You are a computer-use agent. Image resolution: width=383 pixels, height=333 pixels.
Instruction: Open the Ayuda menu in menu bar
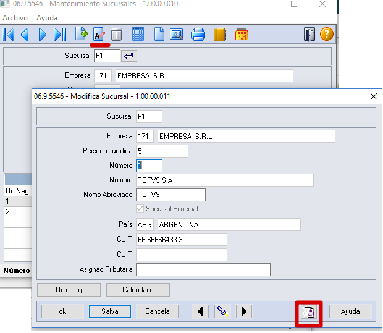click(x=47, y=18)
